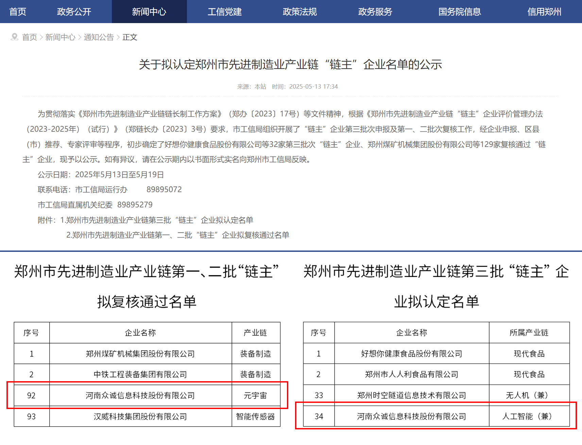Click the 元宇宙 industry chain cell
Viewport: 582px width, 445px height.
click(x=256, y=395)
